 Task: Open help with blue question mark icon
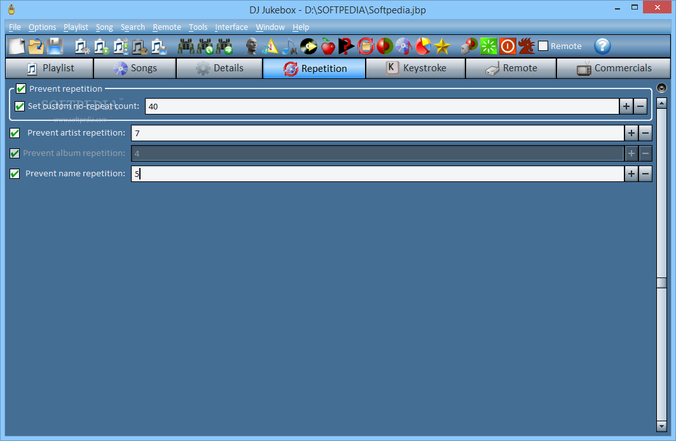pyautogui.click(x=602, y=46)
